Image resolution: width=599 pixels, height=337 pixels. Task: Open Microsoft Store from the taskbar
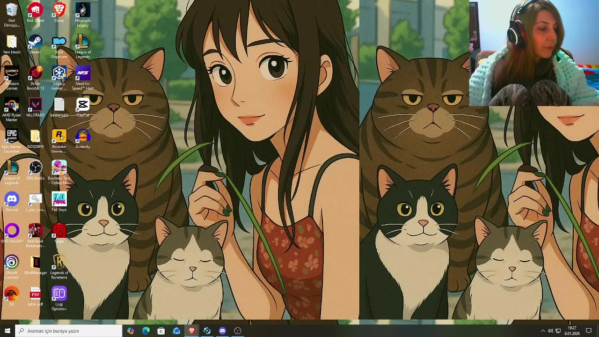pyautogui.click(x=161, y=330)
